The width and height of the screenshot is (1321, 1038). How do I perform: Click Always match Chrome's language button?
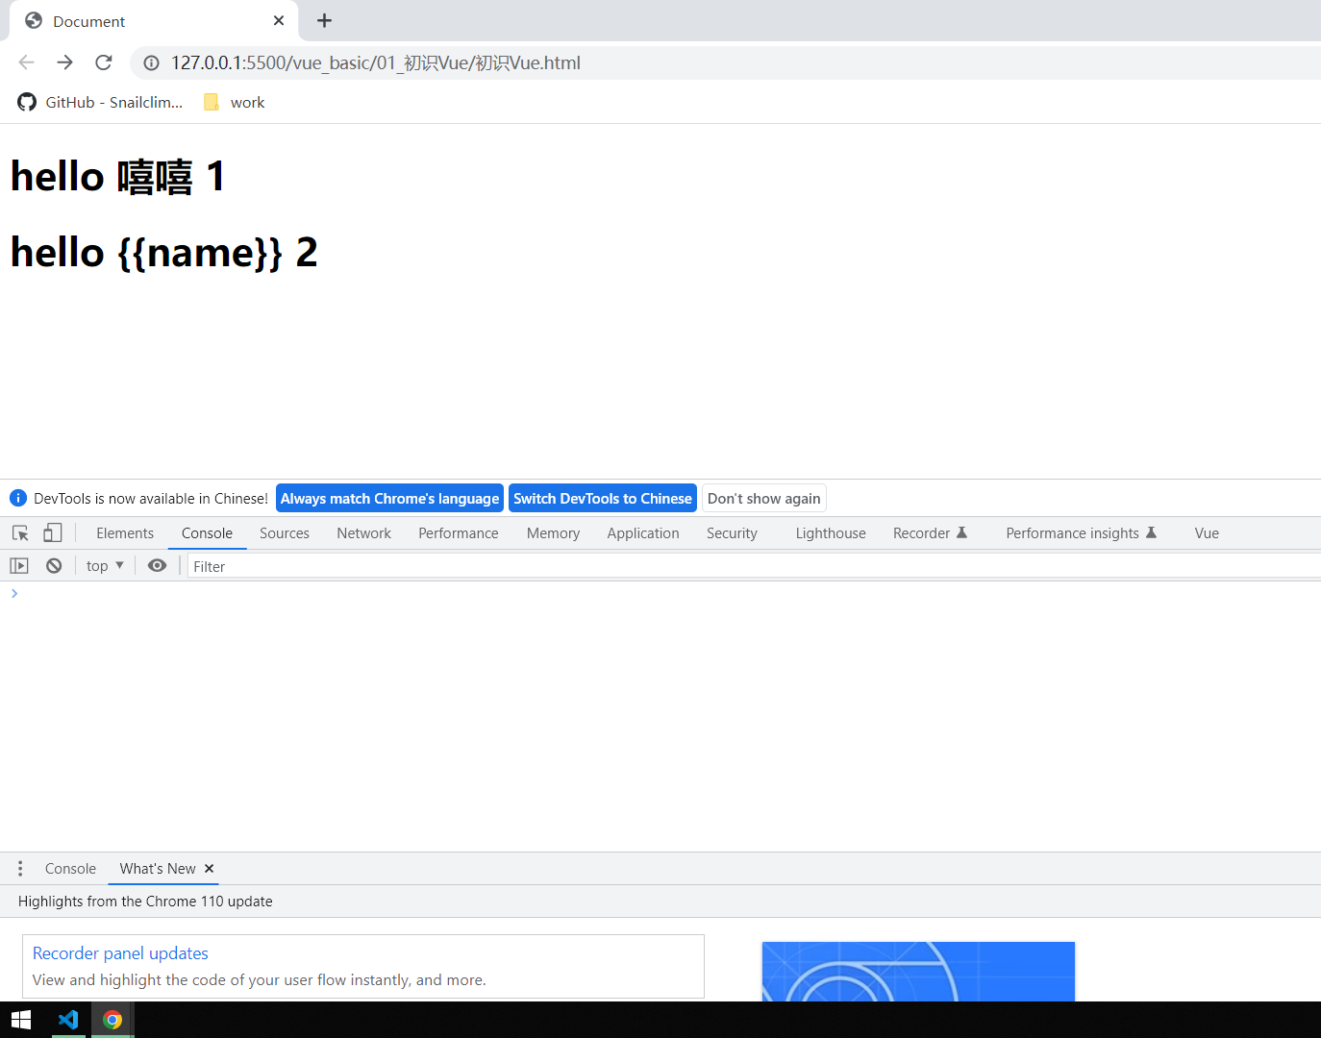389,498
